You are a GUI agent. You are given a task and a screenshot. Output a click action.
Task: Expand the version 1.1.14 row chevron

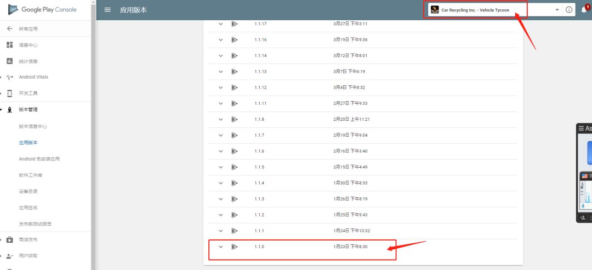(221, 55)
